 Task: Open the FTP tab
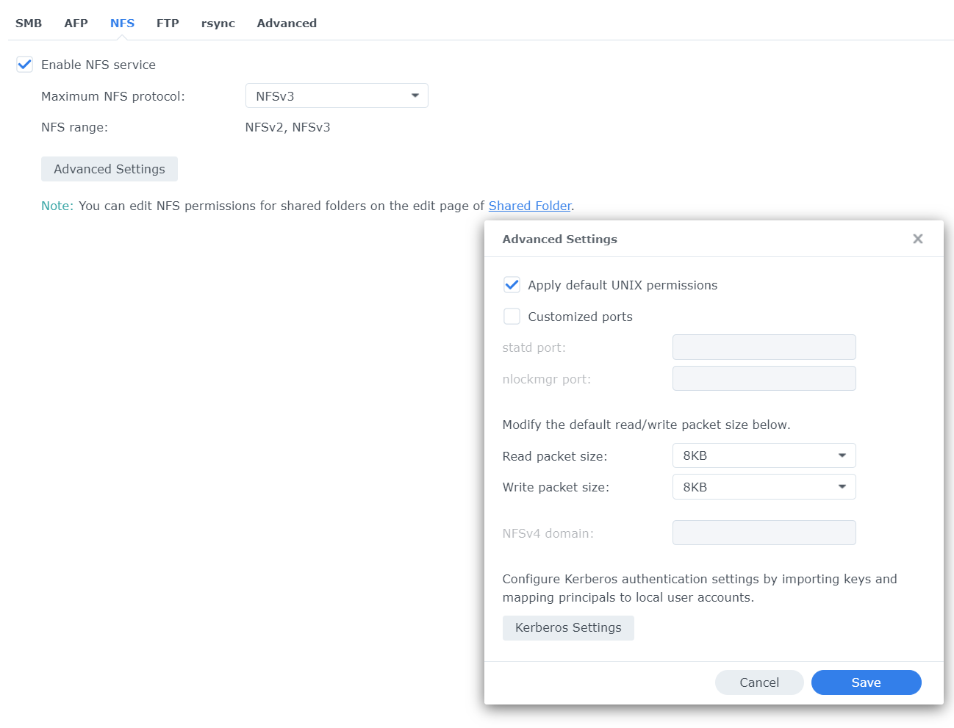pos(168,24)
